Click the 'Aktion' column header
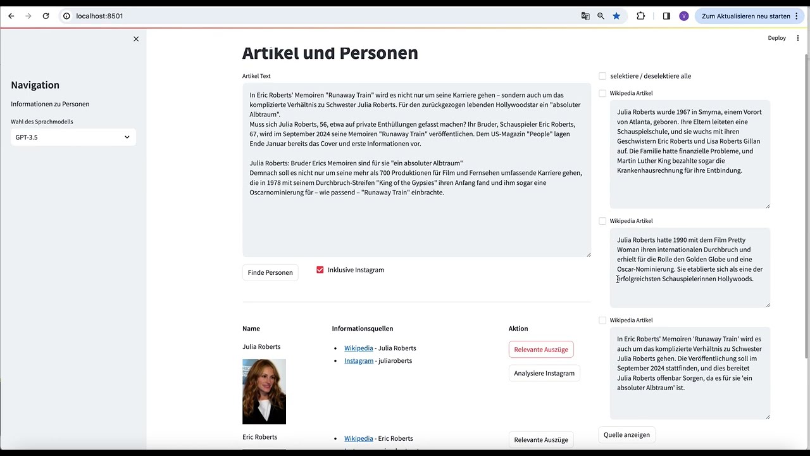 coord(518,329)
